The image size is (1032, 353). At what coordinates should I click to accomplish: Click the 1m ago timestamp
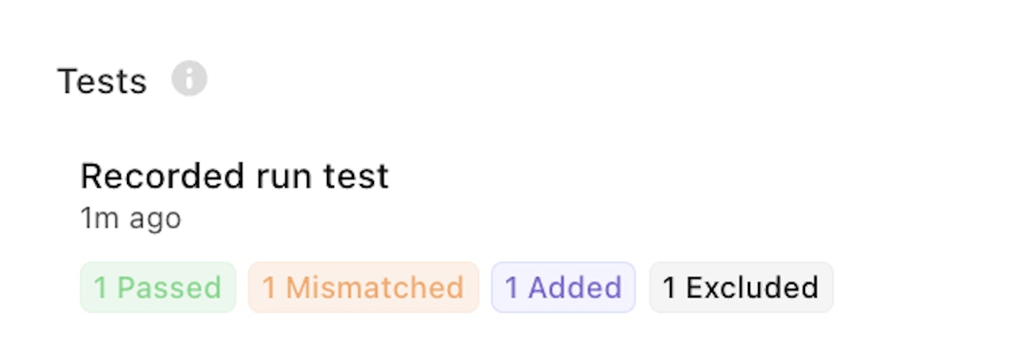click(x=131, y=219)
